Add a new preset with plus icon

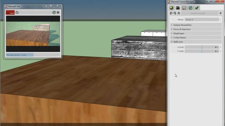(220, 13)
